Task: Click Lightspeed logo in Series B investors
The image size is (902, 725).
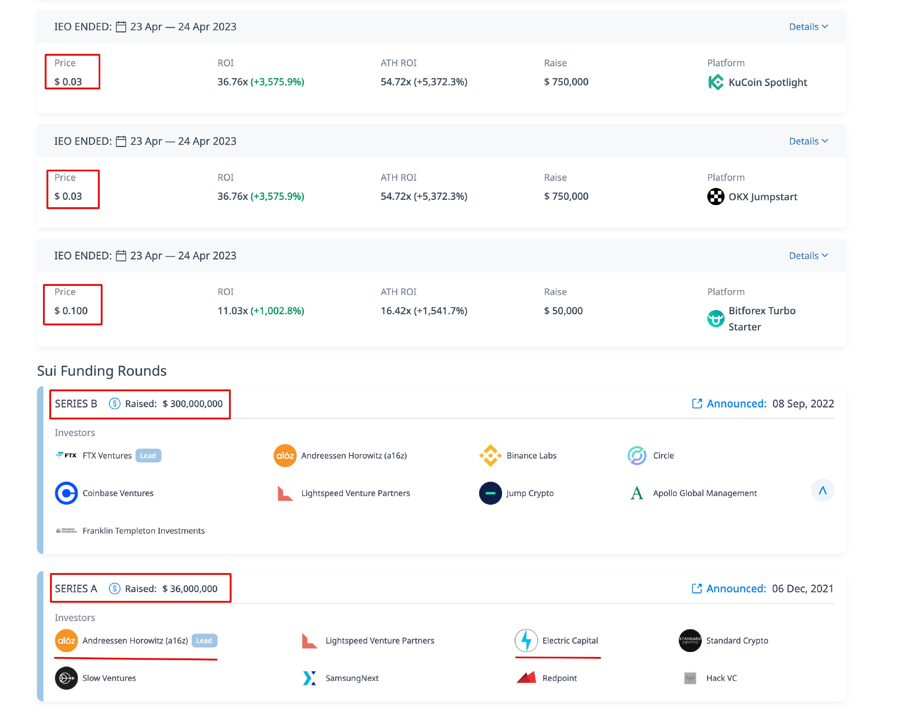Action: pos(285,493)
